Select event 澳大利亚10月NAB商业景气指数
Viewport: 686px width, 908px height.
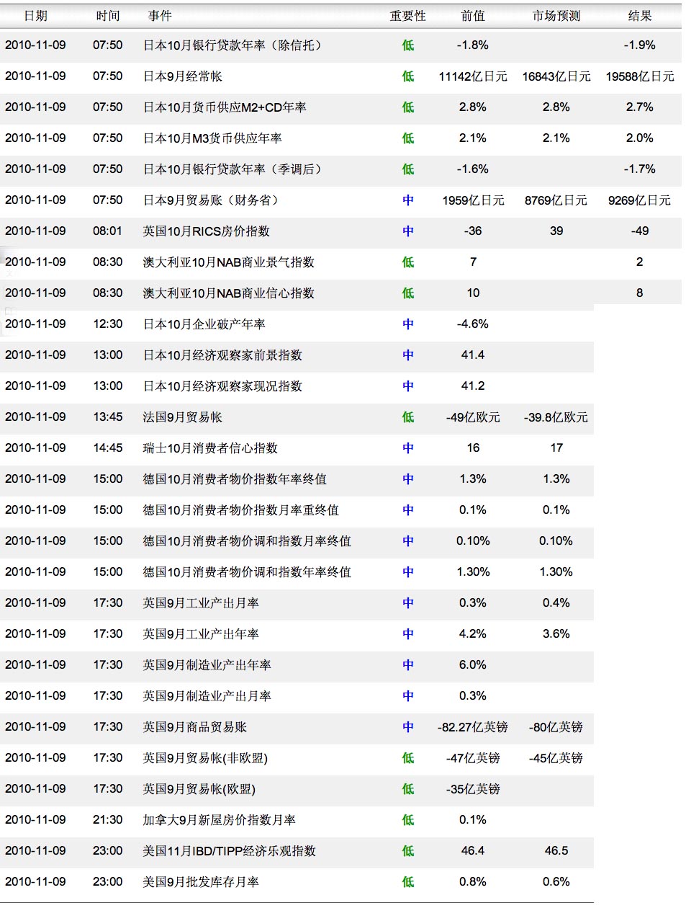click(x=228, y=262)
